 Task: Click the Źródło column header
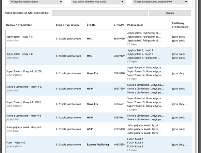91,25
